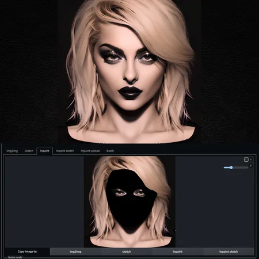This screenshot has height=259, width=259.
Task: Copy image to sketch button
Action: pos(127,252)
